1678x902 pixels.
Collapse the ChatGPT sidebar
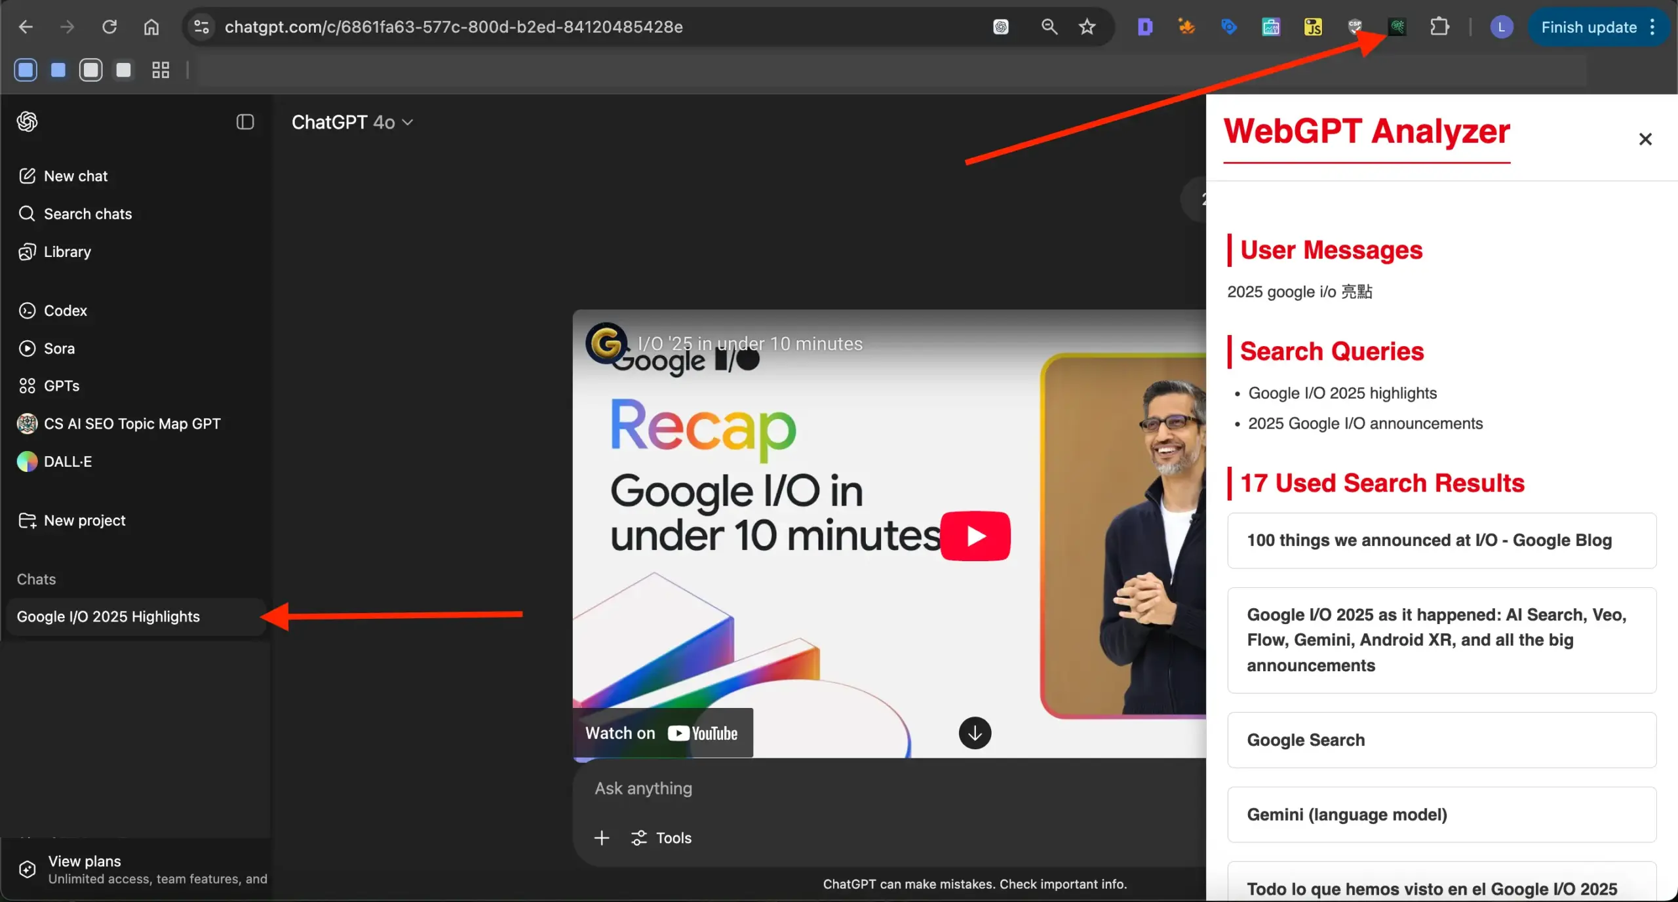[245, 122]
